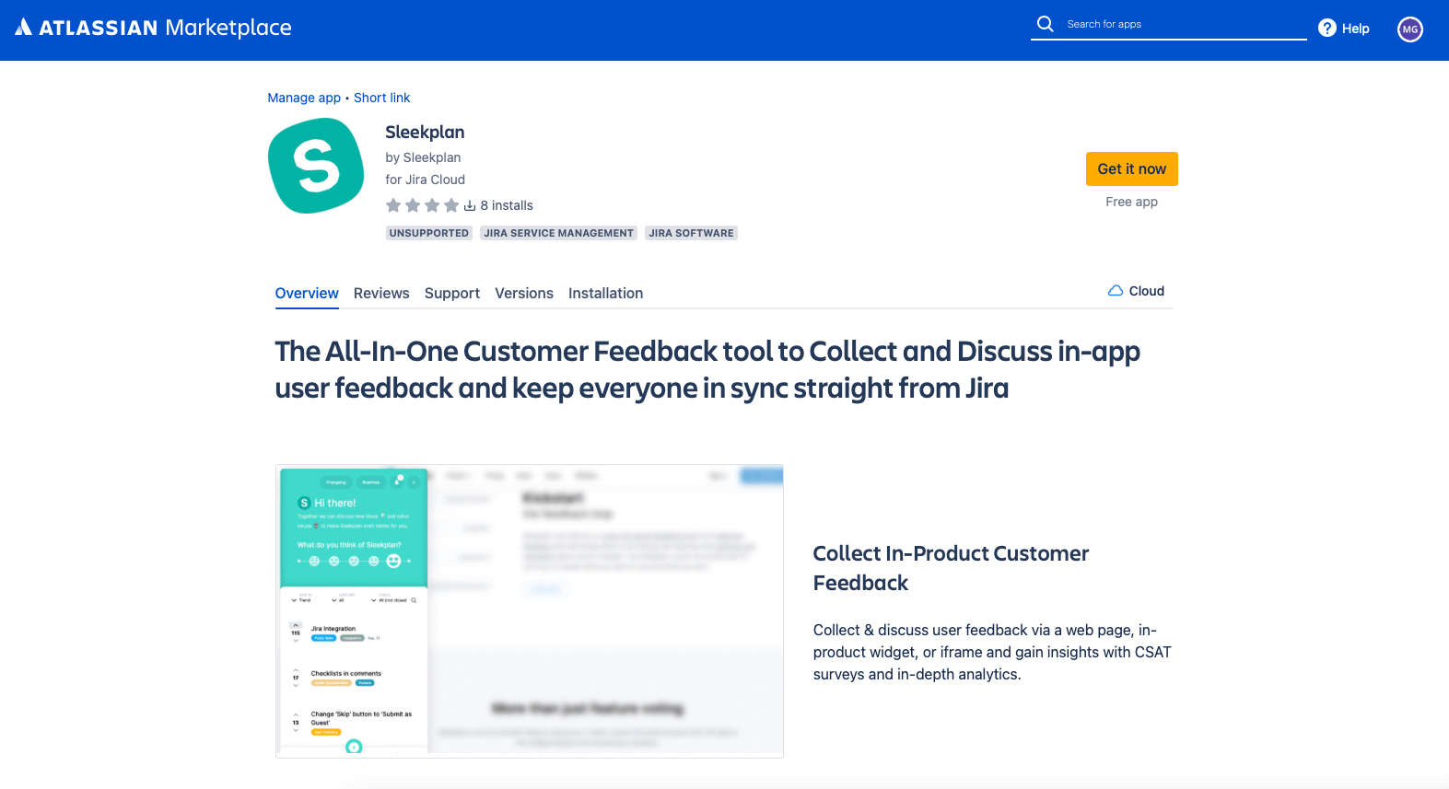The image size is (1449, 789).
Task: Switch to the Reviews tab
Action: (381, 293)
